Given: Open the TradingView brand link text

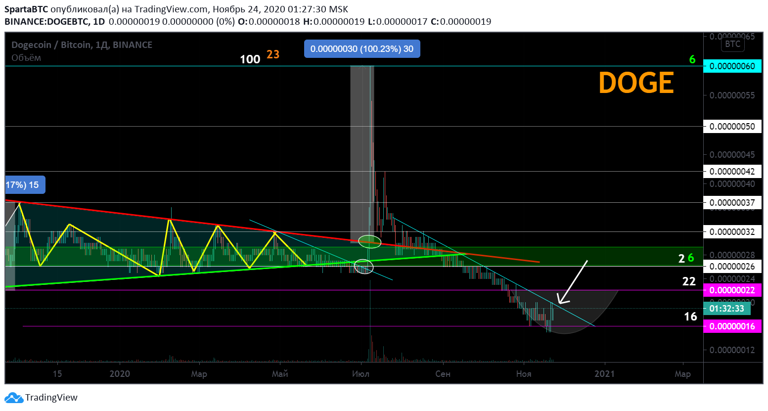Looking at the screenshot, I should tap(51, 397).
